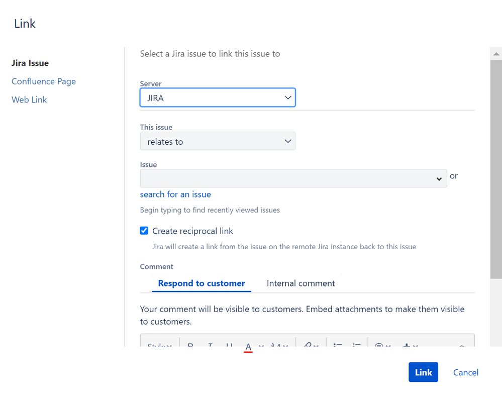Expand the 'relates to' link type dropdown

tap(218, 141)
